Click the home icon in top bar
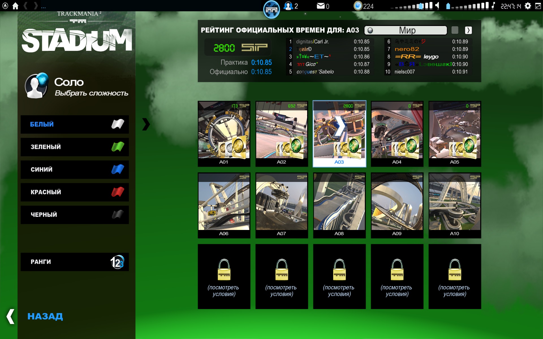The height and width of the screenshot is (339, 543). click(x=15, y=6)
